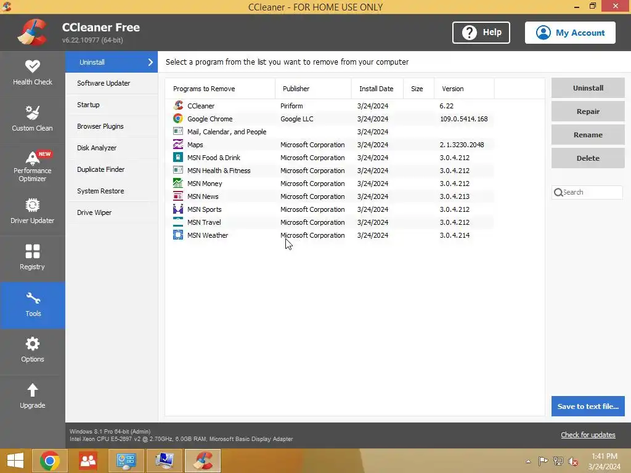Viewport: 631px width, 473px height.
Task: Click the Uninstall button
Action: tap(588, 87)
